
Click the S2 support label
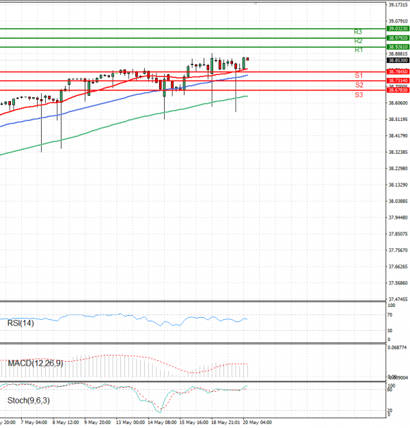pos(358,85)
